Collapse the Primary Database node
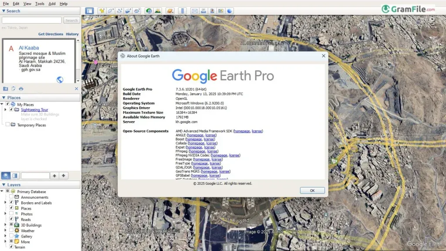Image resolution: width=446 pixels, height=251 pixels. pos(2,191)
